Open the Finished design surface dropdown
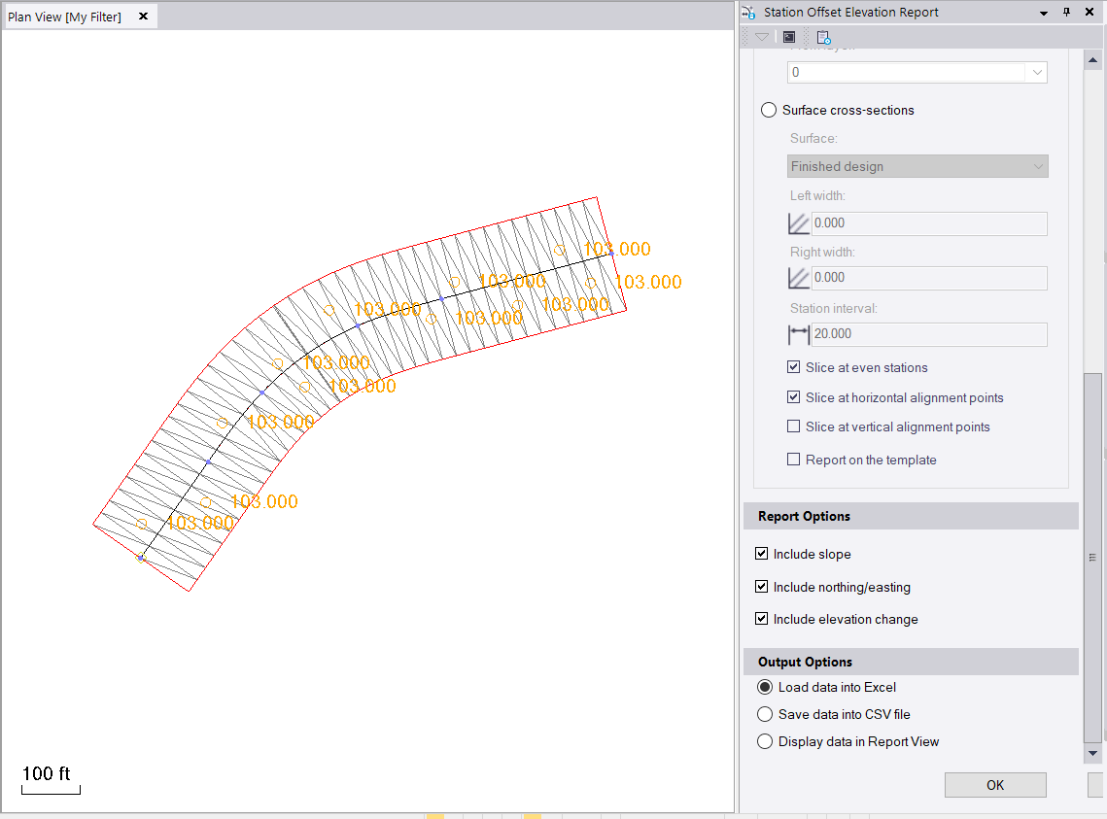 (1036, 165)
